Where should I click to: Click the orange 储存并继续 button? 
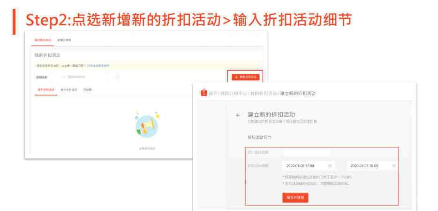click(295, 197)
